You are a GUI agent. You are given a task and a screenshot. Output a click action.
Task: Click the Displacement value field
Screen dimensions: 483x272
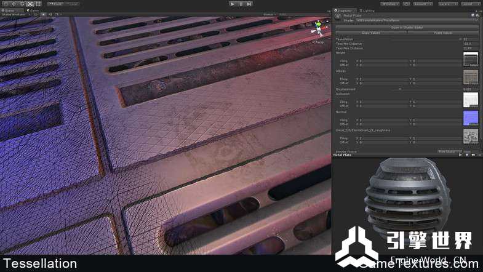point(470,89)
